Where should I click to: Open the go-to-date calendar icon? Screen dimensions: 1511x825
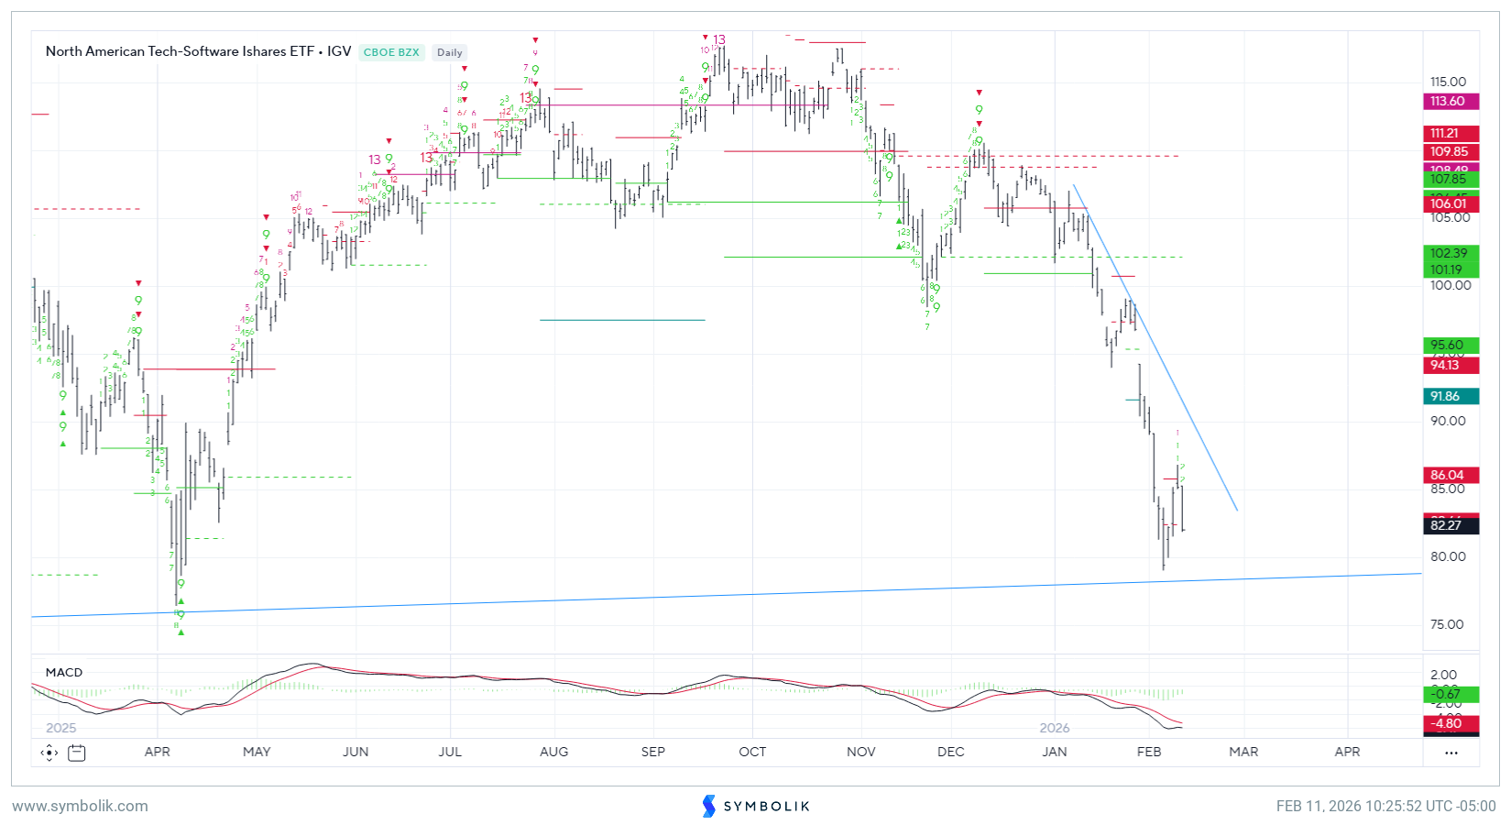pyautogui.click(x=77, y=753)
